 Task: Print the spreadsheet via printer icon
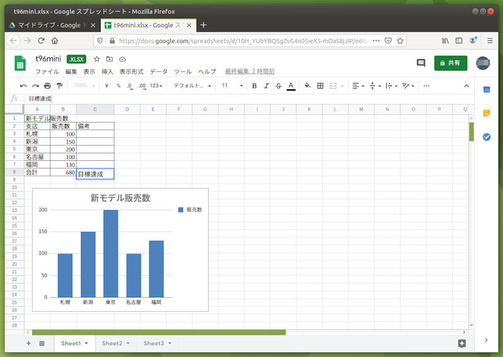tap(48, 85)
